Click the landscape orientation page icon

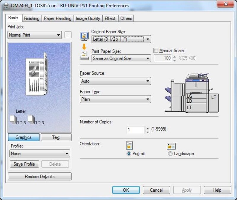(171, 146)
